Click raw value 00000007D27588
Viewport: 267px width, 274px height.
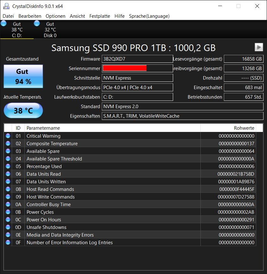[x=236, y=197]
